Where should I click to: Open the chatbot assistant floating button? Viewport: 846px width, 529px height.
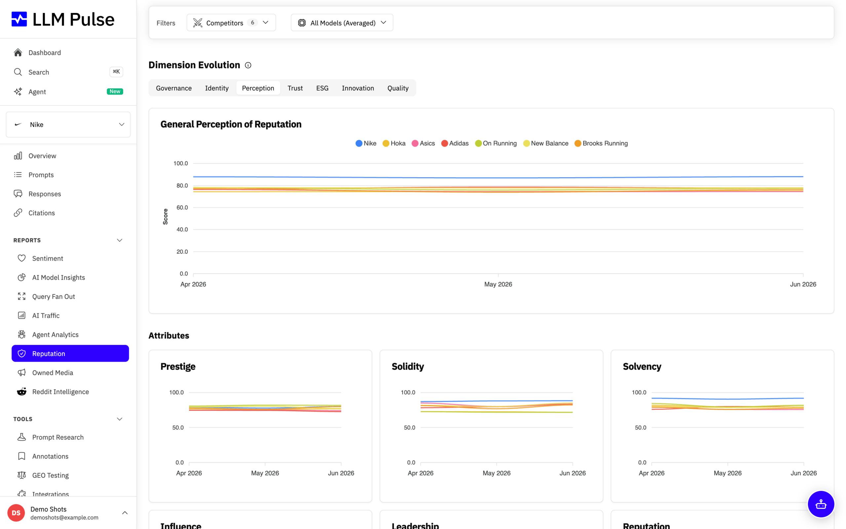click(821, 504)
